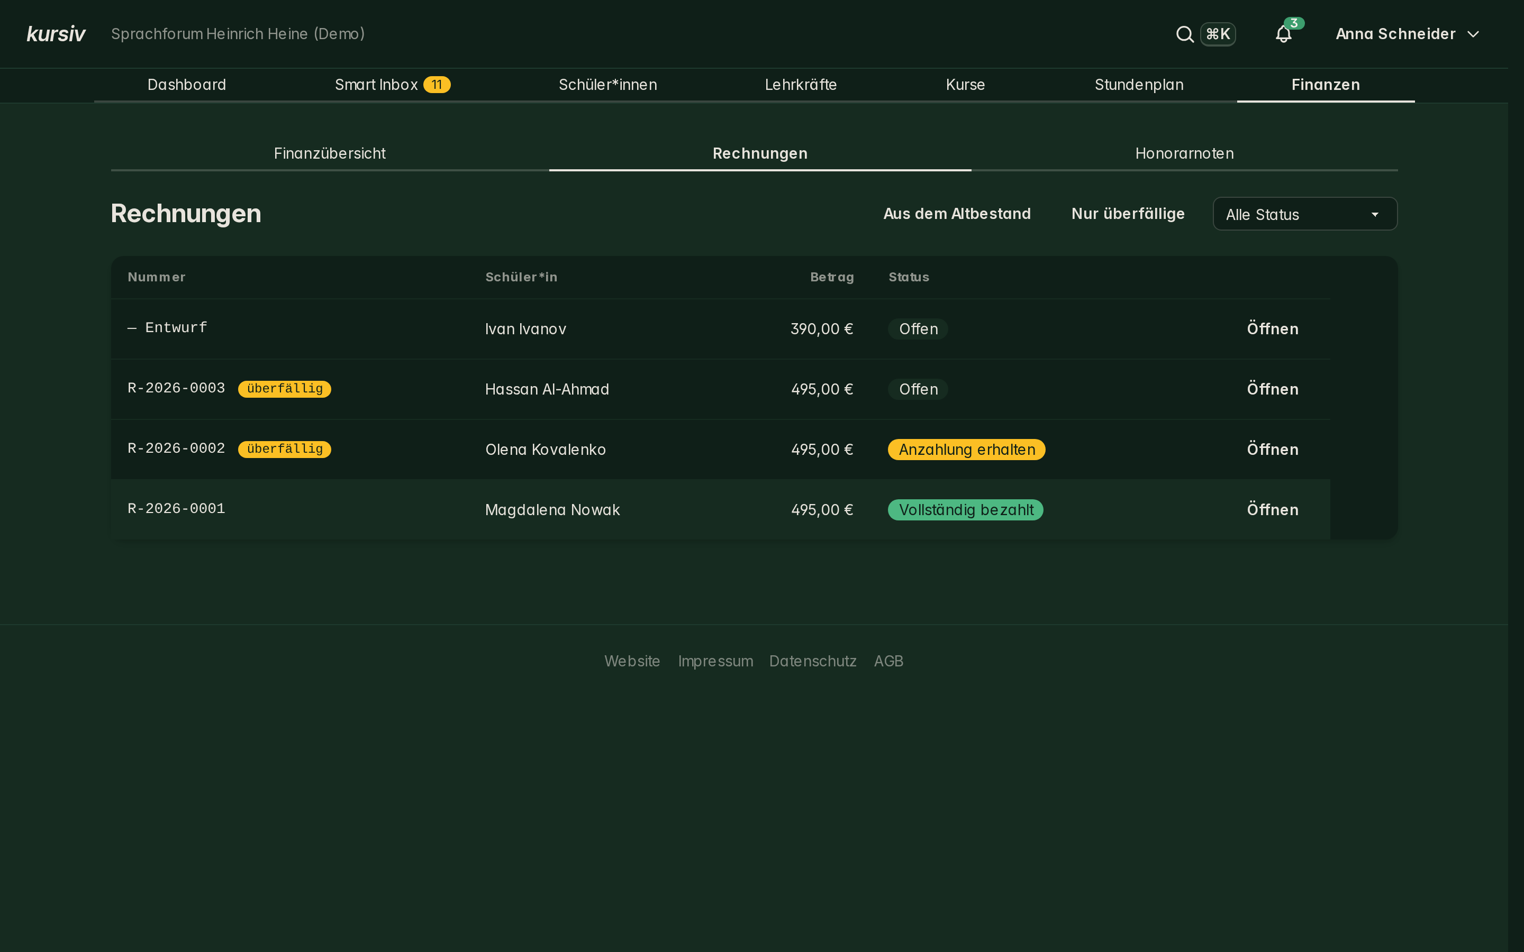1524x952 pixels.
Task: Open the Datenschutz footer link
Action: click(x=812, y=661)
